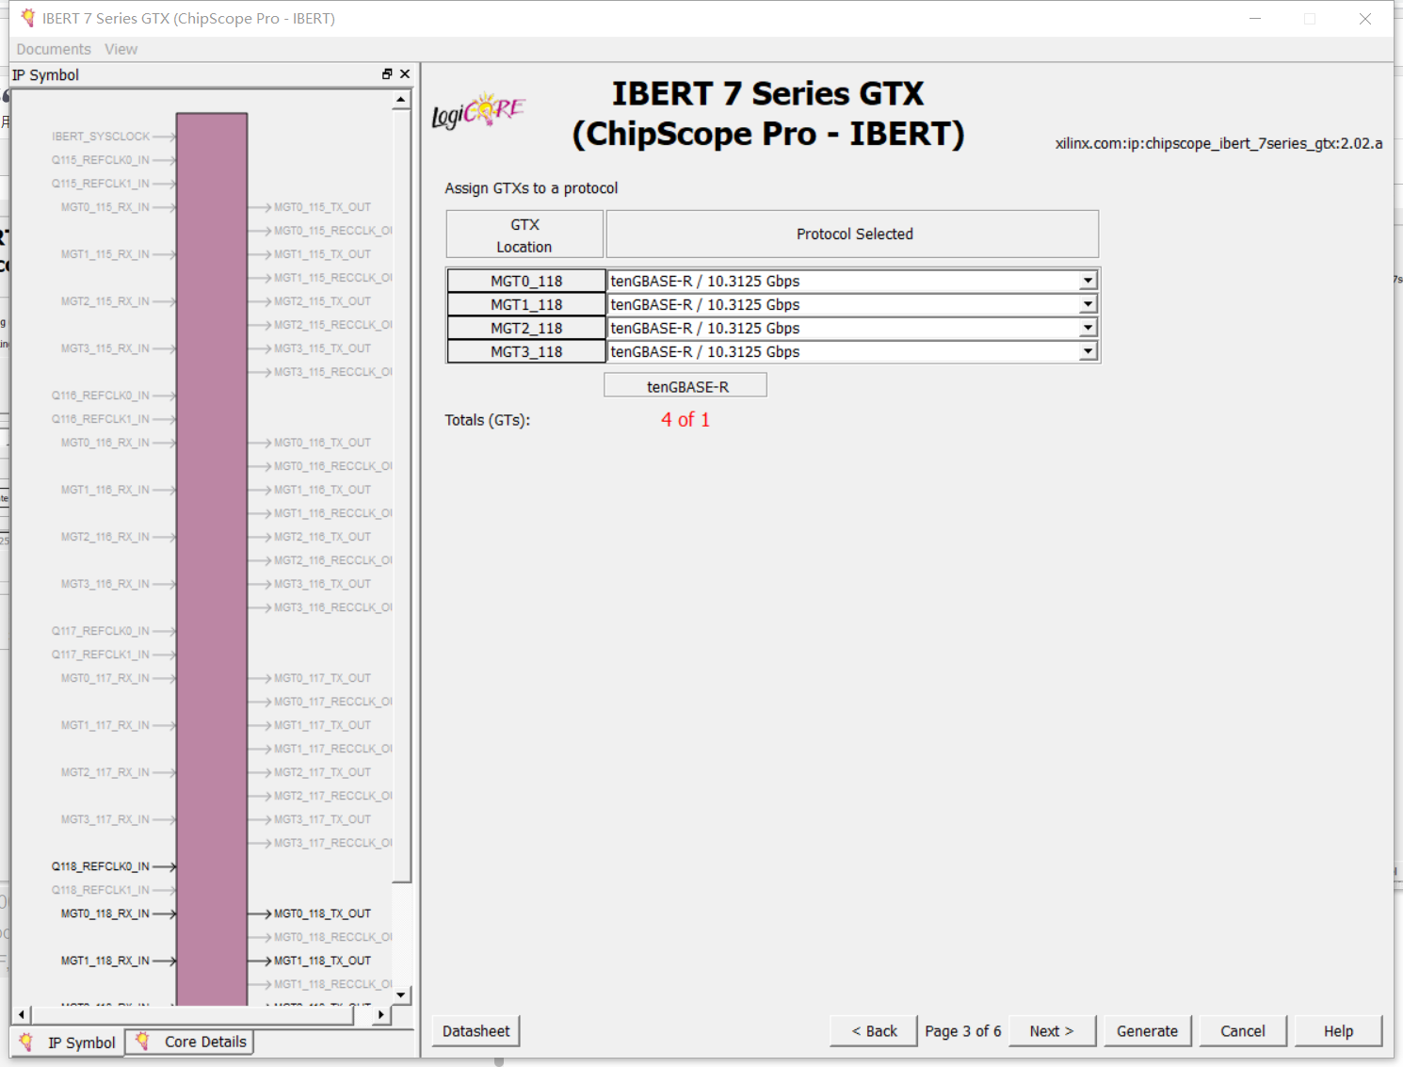Click the MGT0_118_RX_IN port label
Viewport: 1403px width, 1067px height.
click(105, 913)
